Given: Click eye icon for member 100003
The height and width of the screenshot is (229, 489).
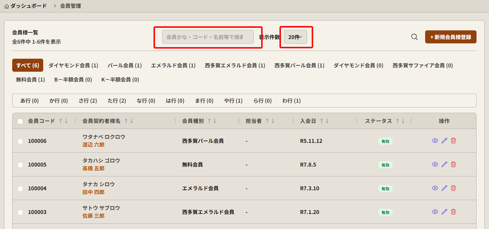Looking at the screenshot, I should pos(435,212).
